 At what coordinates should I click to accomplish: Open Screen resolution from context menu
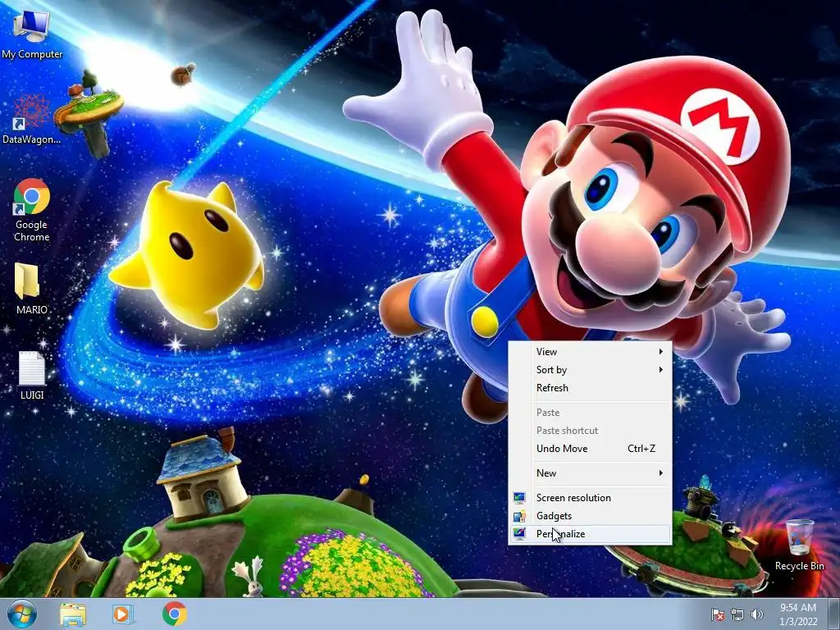click(x=590, y=498)
